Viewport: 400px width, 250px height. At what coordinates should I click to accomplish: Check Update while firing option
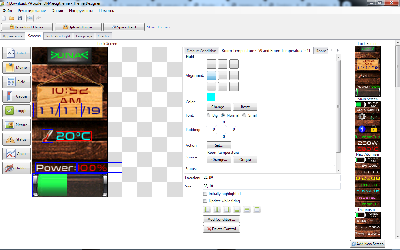tap(205, 201)
